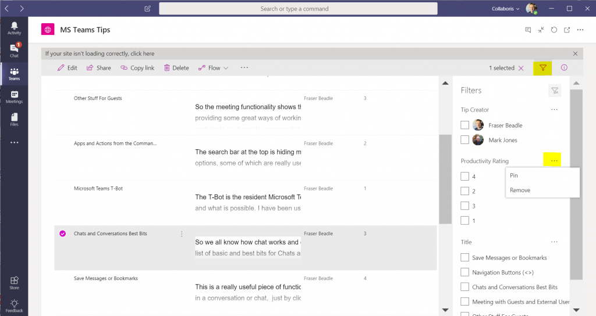
Task: Choose Remove from the filter menu
Action: click(x=542, y=190)
